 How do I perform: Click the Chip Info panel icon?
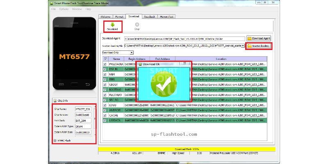click(55, 101)
